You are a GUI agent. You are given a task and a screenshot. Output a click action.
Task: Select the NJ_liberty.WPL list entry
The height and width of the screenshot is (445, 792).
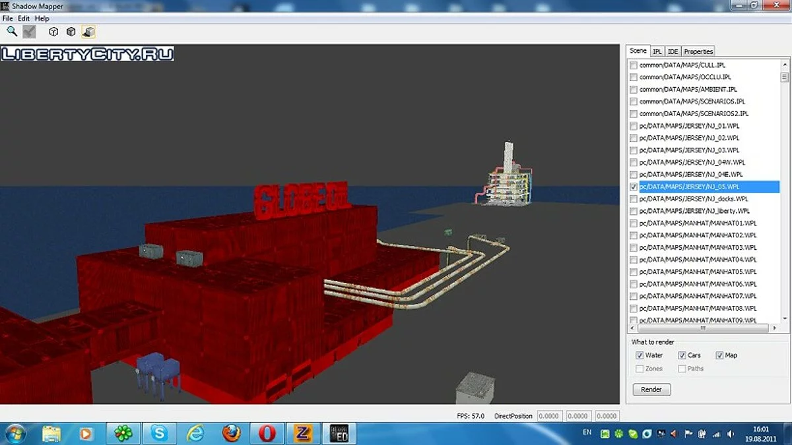click(694, 211)
